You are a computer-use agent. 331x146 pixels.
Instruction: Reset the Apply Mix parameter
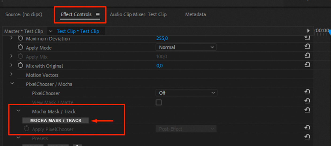coord(307,55)
